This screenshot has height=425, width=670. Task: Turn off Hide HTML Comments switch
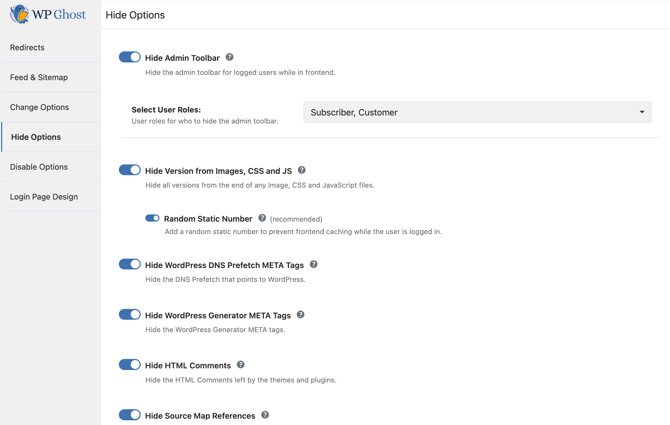(x=130, y=365)
